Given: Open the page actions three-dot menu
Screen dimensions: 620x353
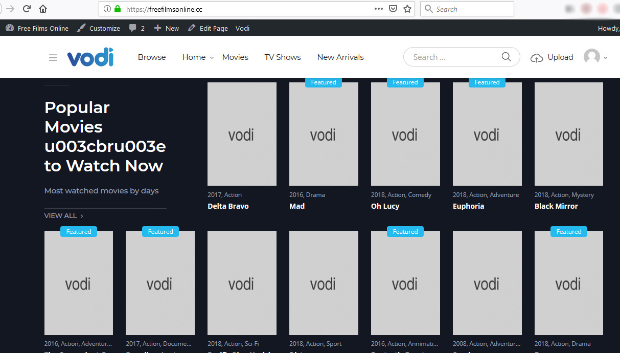Looking at the screenshot, I should click(379, 9).
